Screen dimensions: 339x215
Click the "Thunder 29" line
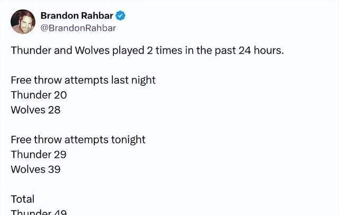point(39,155)
